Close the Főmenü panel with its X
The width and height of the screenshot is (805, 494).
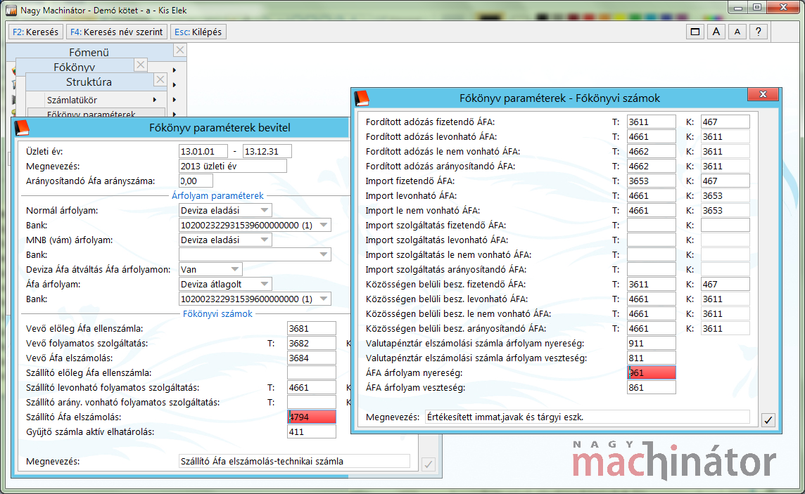tap(179, 50)
